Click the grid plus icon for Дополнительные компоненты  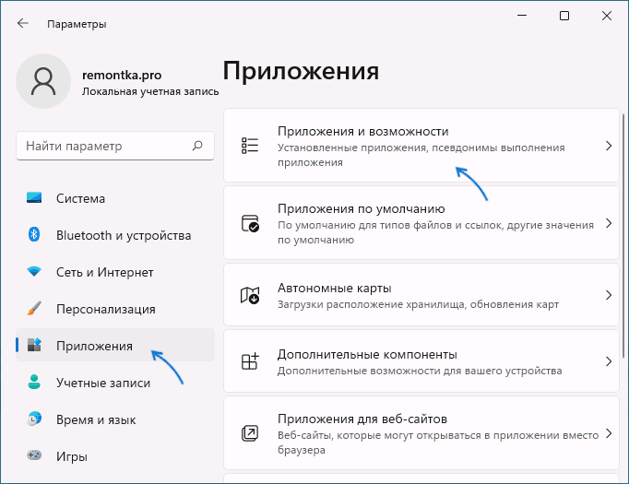coord(250,361)
